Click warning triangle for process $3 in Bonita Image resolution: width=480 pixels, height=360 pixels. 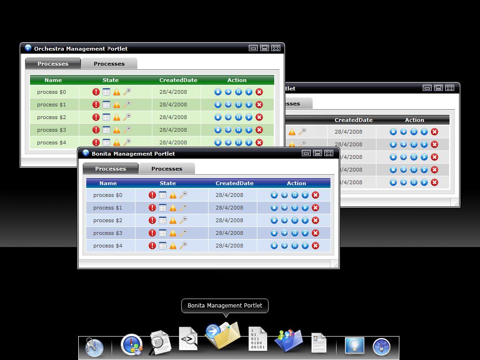173,233
